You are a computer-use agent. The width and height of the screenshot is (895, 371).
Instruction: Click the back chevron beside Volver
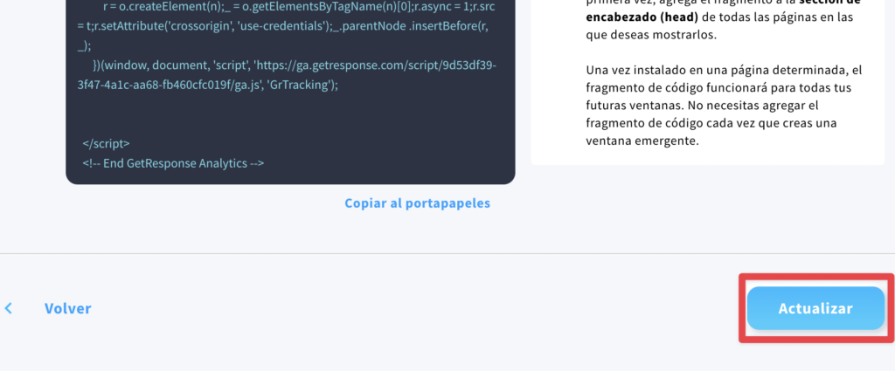pos(9,308)
